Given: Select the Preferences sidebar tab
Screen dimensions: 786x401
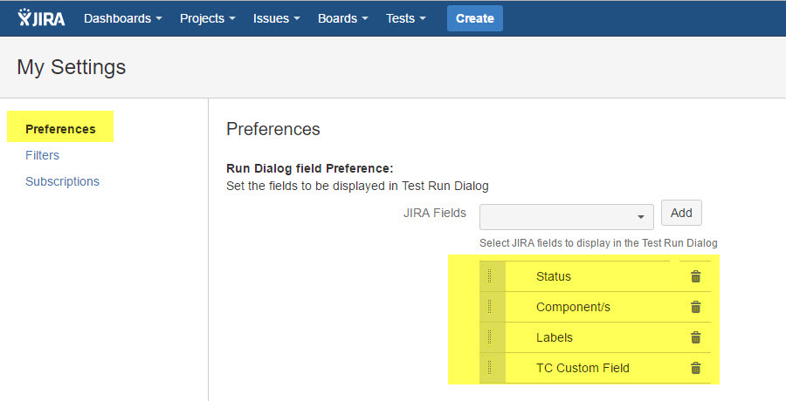Looking at the screenshot, I should [60, 129].
